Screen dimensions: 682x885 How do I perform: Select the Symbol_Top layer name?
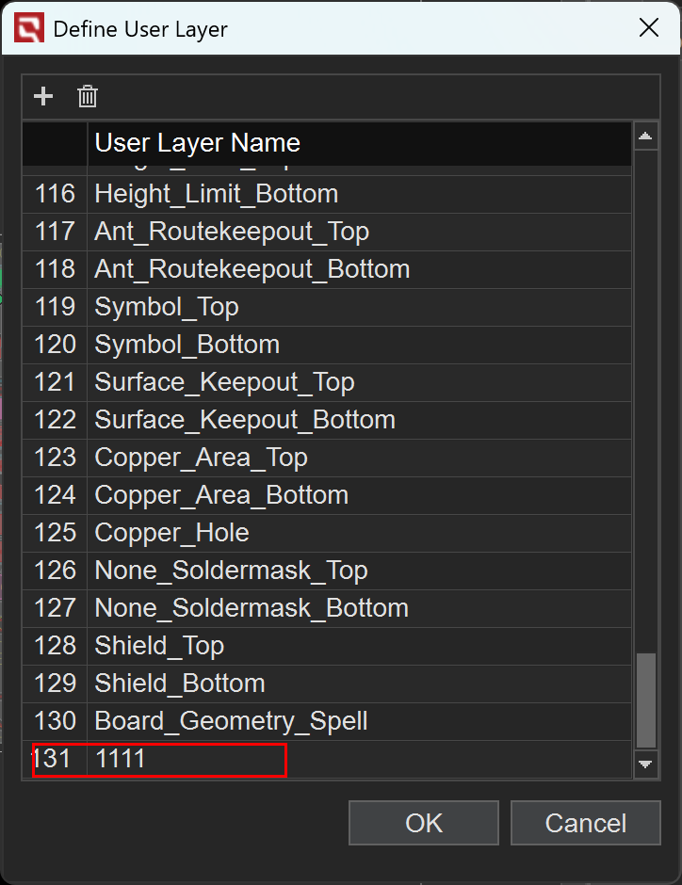click(167, 307)
